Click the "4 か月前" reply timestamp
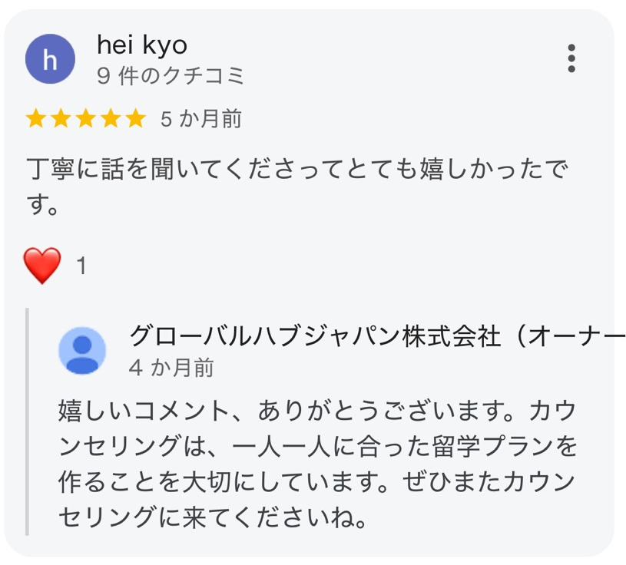 click(x=171, y=368)
